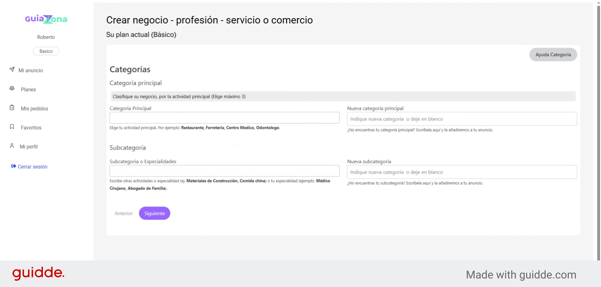
Task: Click the heading 'Su plan actual (Básico)'
Action: [x=141, y=34]
